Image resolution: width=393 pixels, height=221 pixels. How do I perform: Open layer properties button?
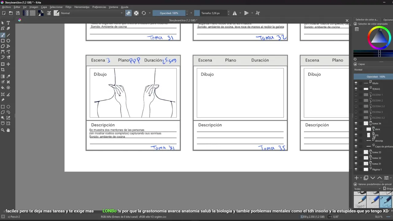point(387,178)
